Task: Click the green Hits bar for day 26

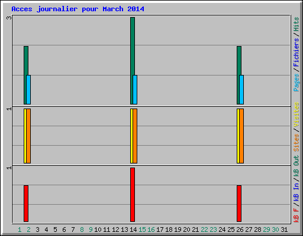Action: pyautogui.click(x=238, y=61)
